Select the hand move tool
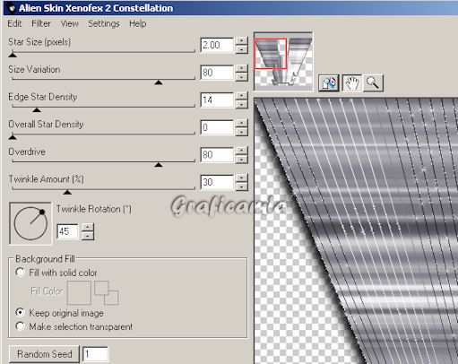This screenshot has height=364, width=458. [352, 82]
